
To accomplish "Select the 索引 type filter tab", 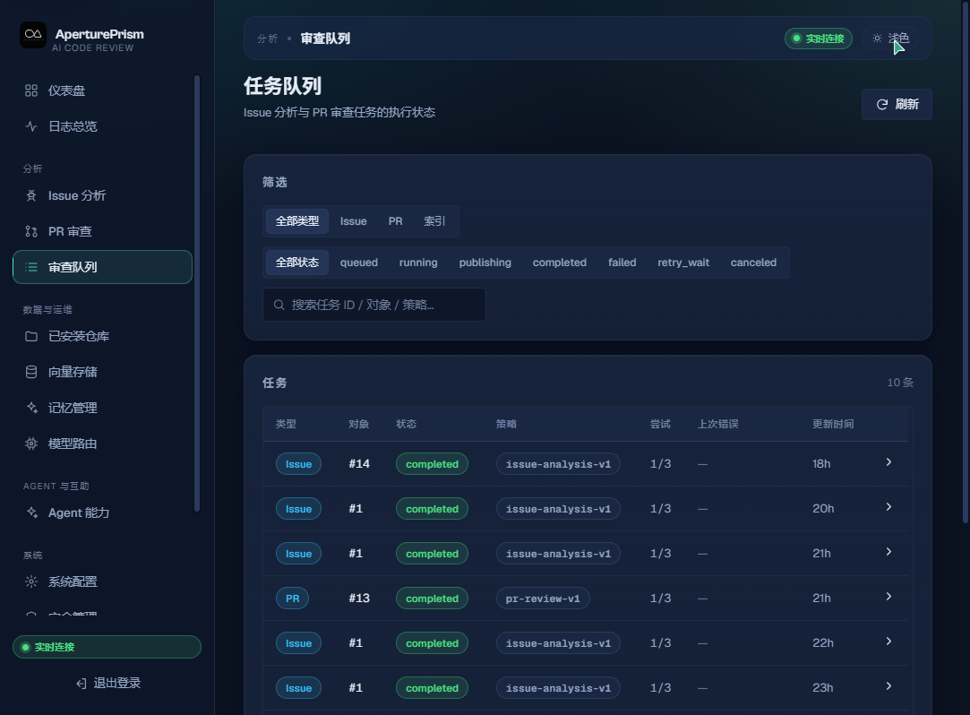I will [x=434, y=221].
